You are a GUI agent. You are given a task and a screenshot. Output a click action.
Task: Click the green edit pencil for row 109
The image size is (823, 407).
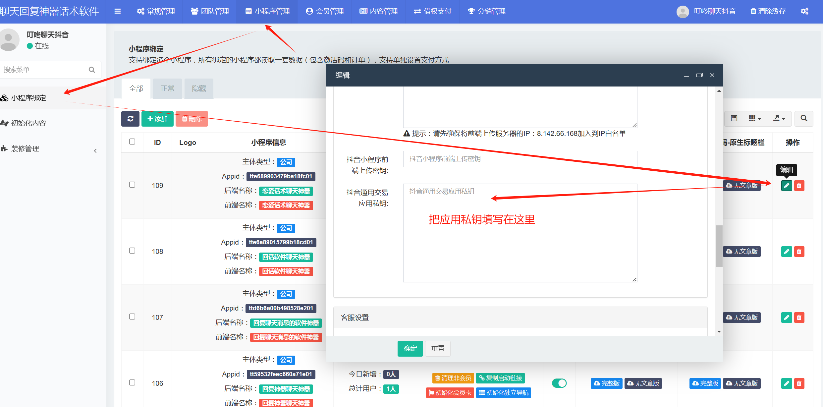(787, 186)
